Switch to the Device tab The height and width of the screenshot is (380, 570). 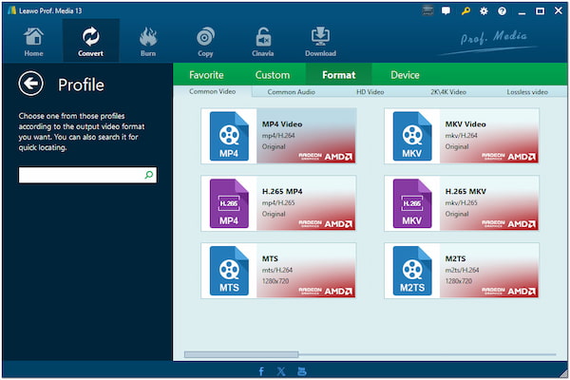405,75
